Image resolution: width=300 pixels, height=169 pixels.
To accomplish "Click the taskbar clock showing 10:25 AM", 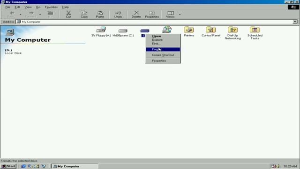I will pos(290,166).
